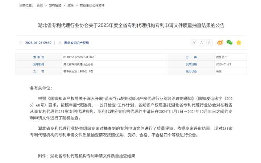Screen dimensions: 261x163
Task: Click the 索引号 label cell
Action: coord(39,57)
